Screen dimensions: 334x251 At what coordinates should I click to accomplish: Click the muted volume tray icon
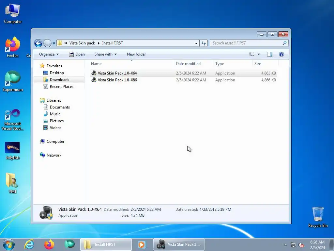coord(301,245)
